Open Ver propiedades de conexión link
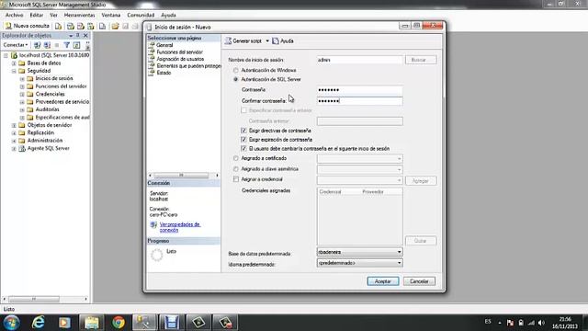 [180, 227]
